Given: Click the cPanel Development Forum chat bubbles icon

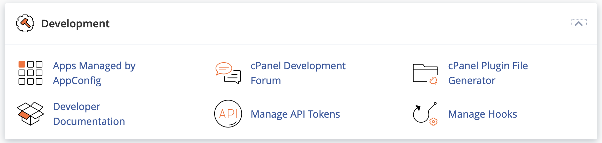Looking at the screenshot, I should pyautogui.click(x=228, y=73).
